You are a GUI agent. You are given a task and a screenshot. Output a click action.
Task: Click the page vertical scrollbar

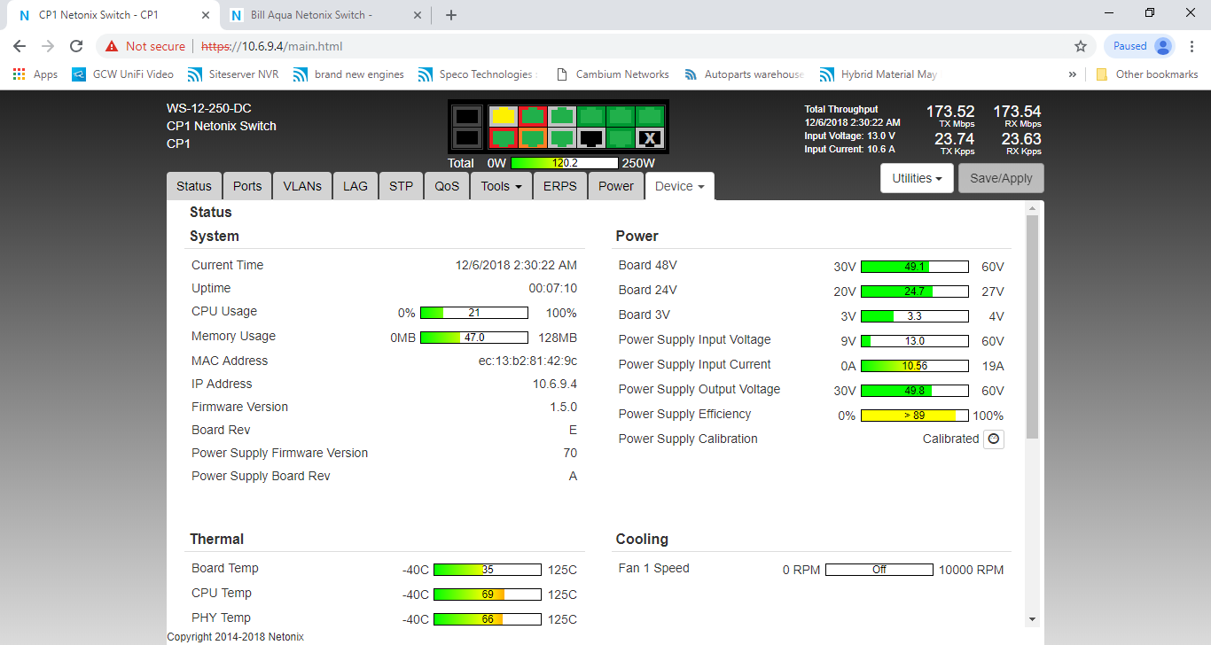(x=1032, y=328)
